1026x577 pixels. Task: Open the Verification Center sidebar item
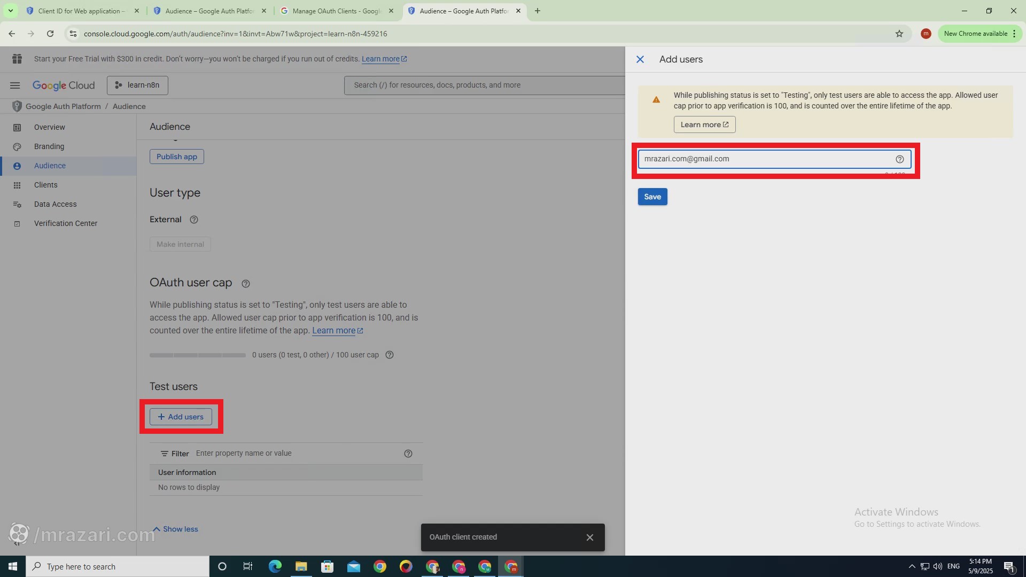click(x=65, y=223)
